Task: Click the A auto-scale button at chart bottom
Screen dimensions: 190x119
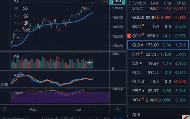Action: 117,109
